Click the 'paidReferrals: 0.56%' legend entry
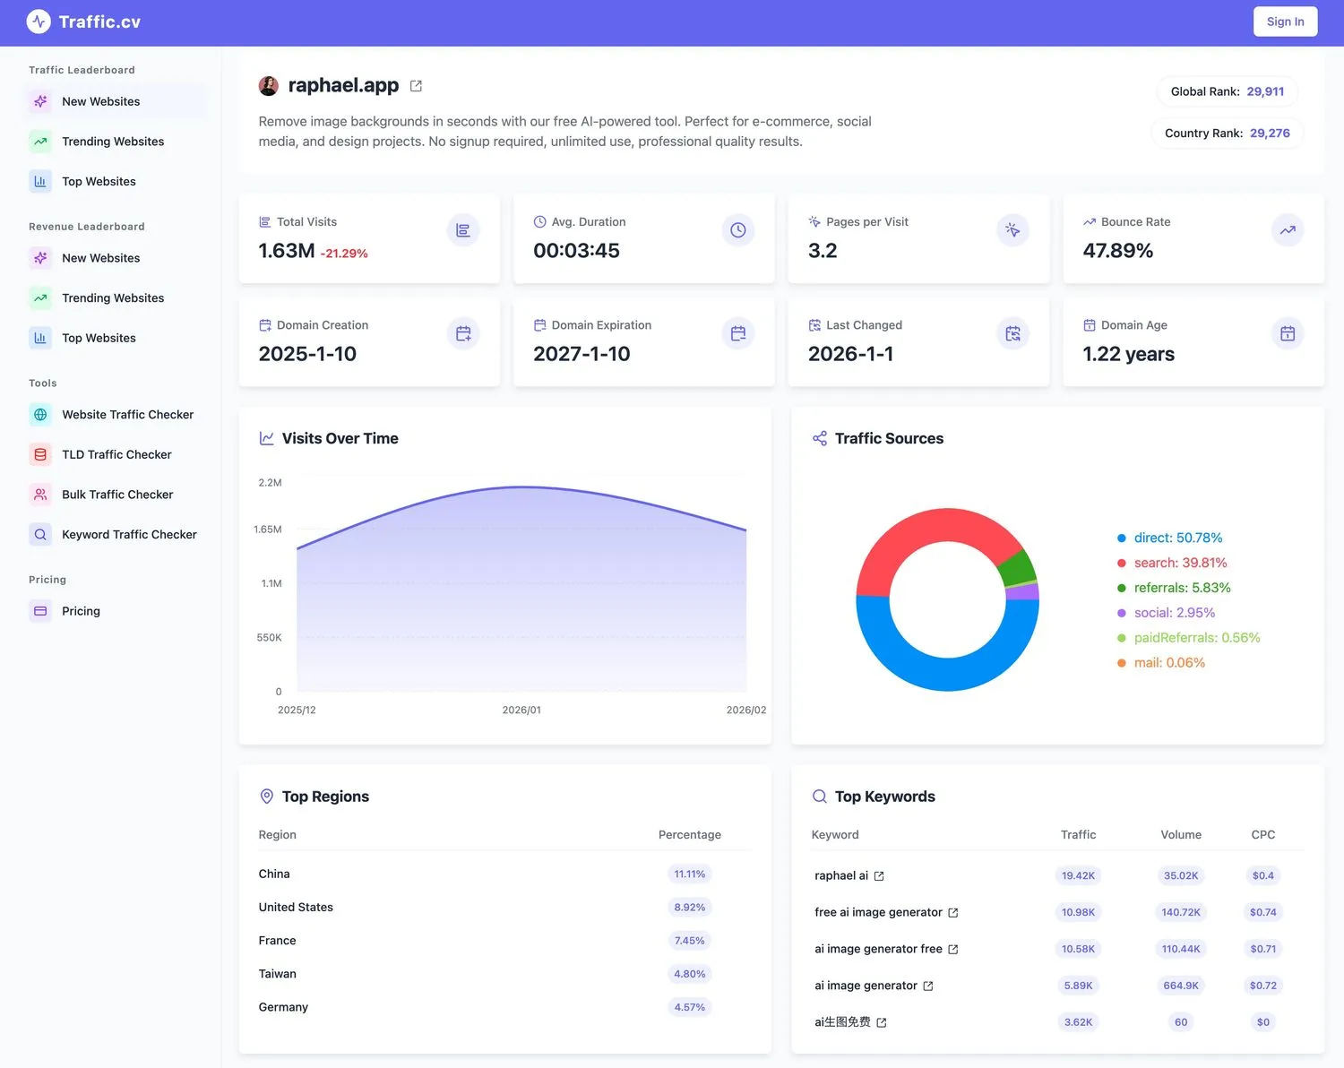Image resolution: width=1344 pixels, height=1068 pixels. point(1188,638)
